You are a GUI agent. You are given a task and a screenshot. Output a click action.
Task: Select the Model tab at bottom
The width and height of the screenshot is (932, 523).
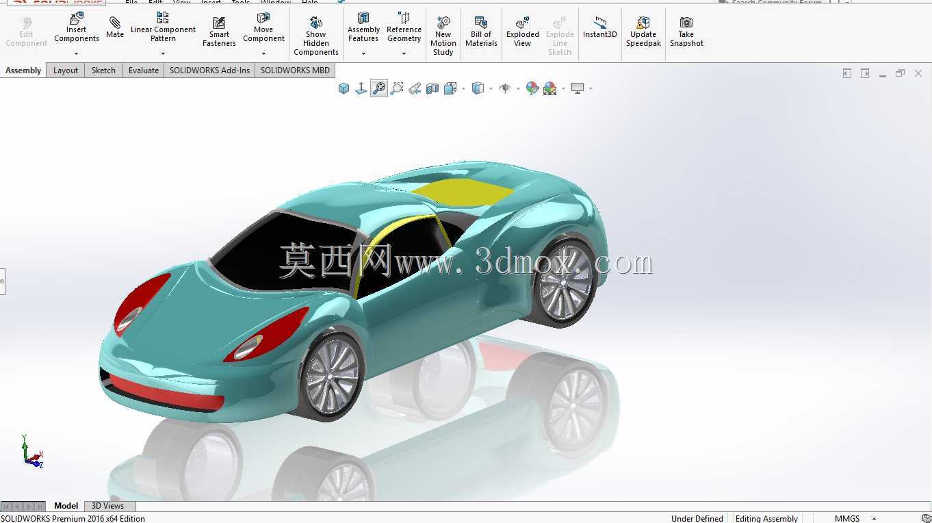tap(66, 506)
